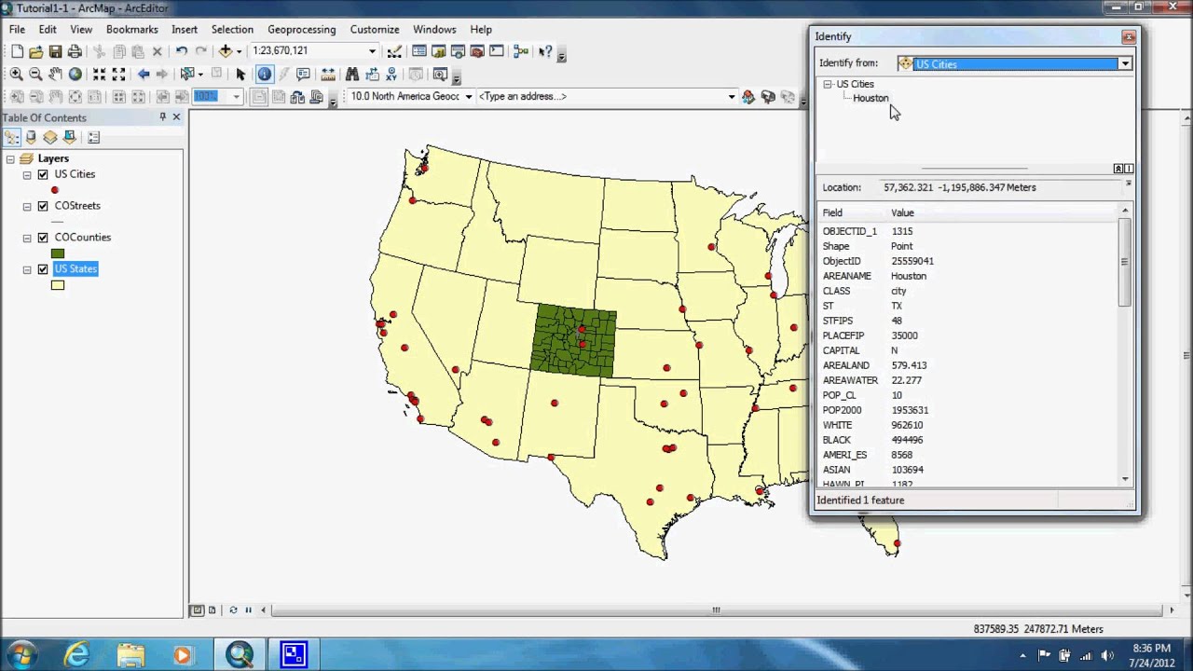Open ArcToolbox window
This screenshot has height=671, width=1193.
[477, 51]
